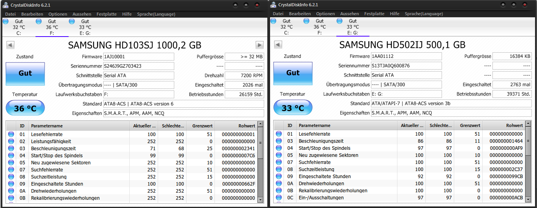Screen dimensions: 537x208
Task: Click Eingeschaltet field 2763 mal
Action: tap(512, 85)
